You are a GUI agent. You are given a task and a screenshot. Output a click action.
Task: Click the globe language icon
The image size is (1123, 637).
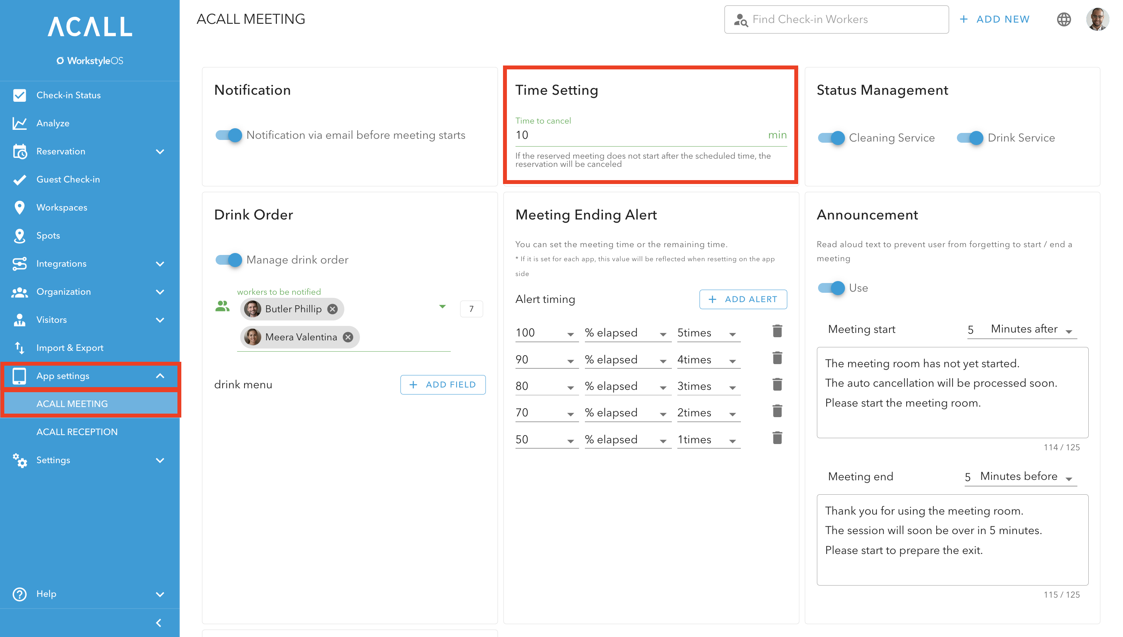[x=1063, y=19]
